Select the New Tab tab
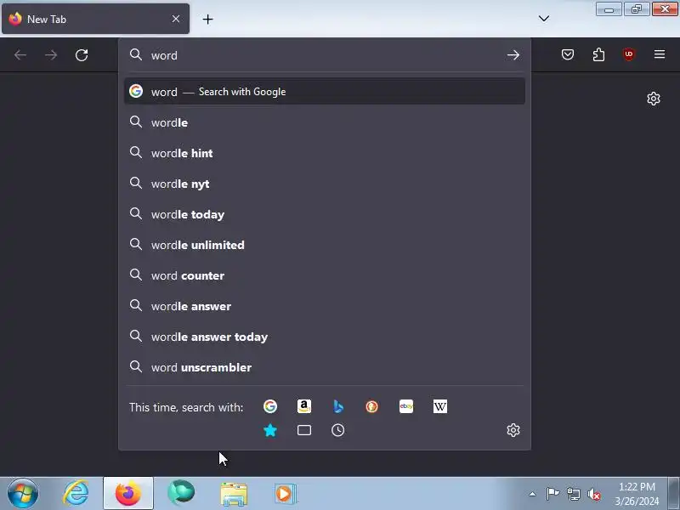Viewport: 680px width, 510px height. (x=95, y=19)
